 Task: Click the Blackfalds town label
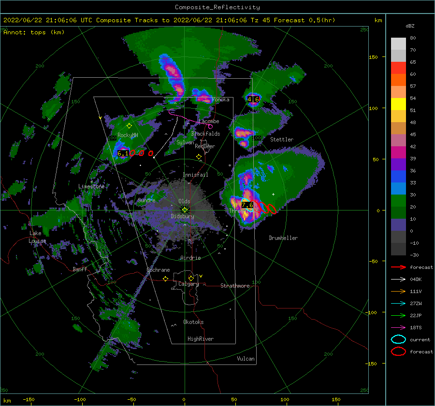[205, 134]
